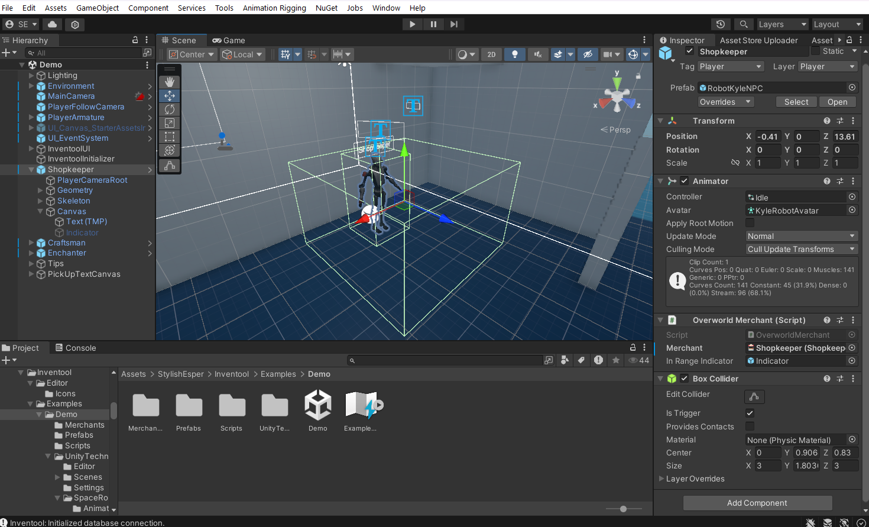The height and width of the screenshot is (527, 869).
Task: Open the Undo History icon
Action: 720,24
